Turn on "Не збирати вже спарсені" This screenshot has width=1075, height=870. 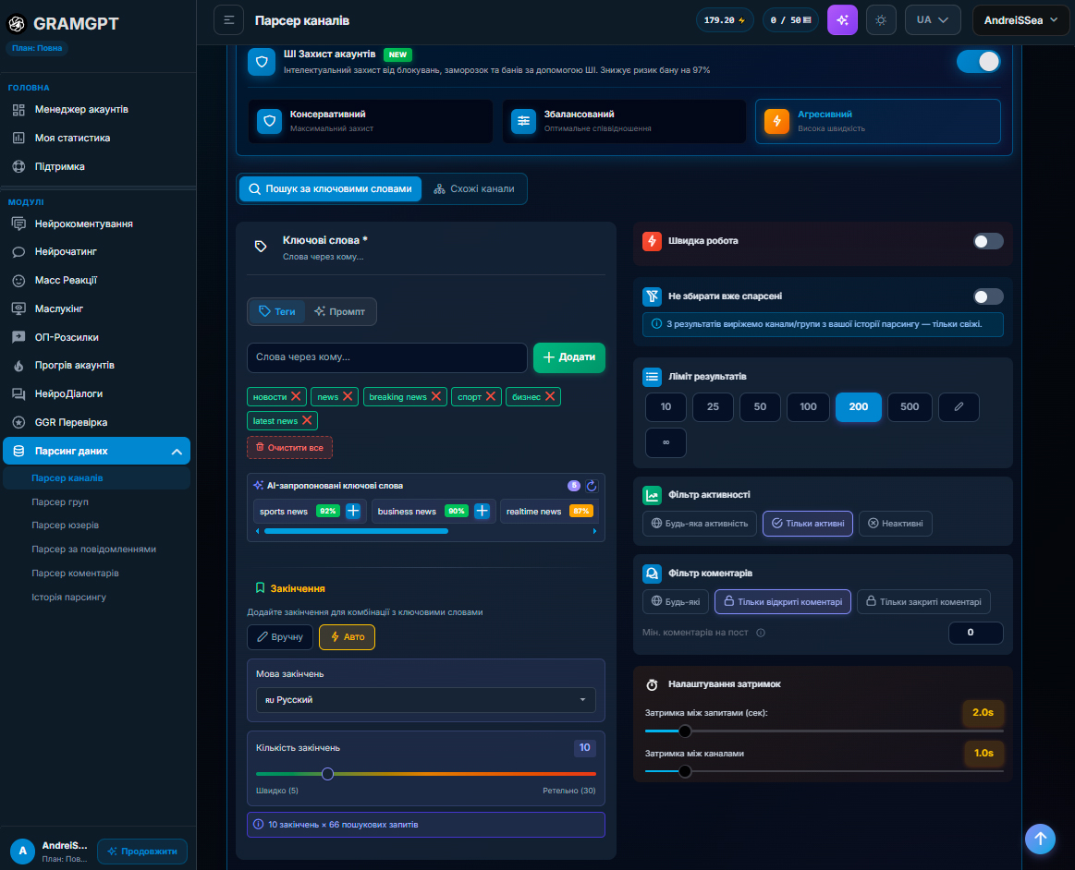coord(988,296)
